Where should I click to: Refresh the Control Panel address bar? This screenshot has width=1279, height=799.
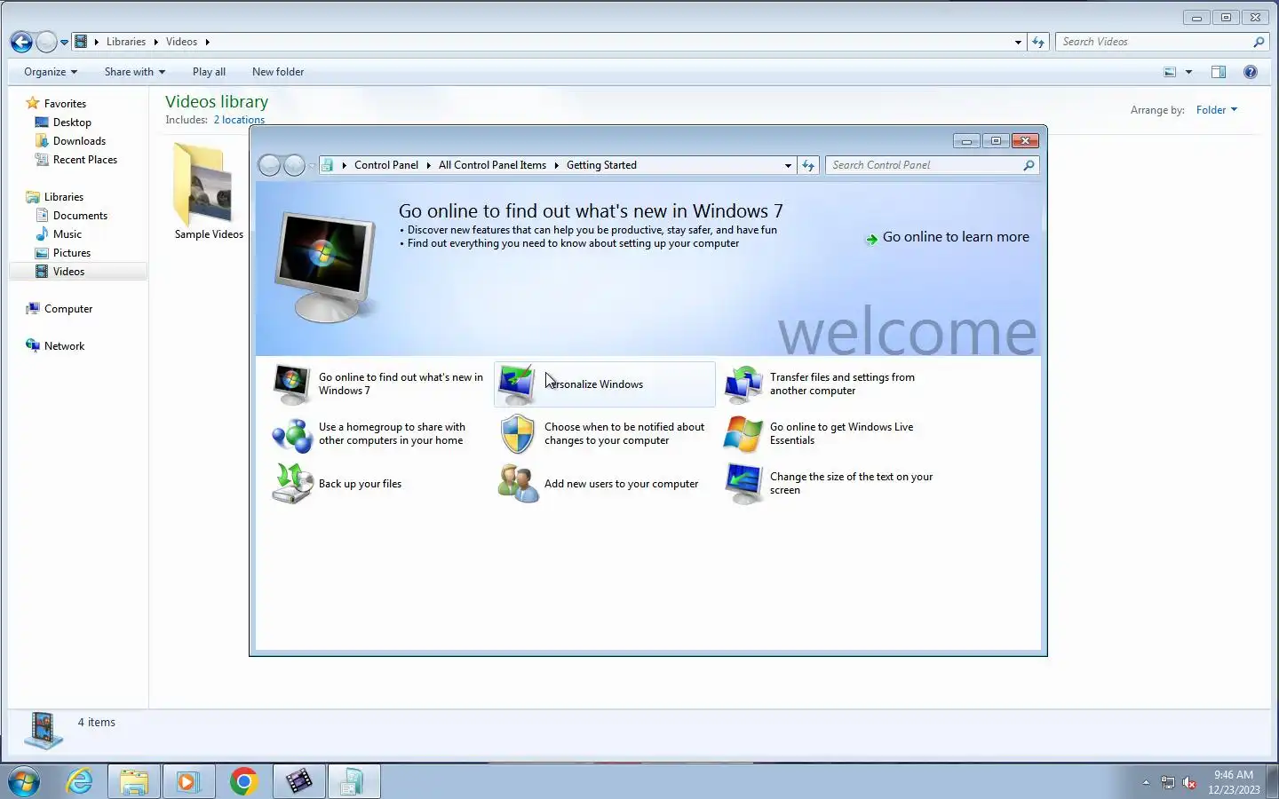pyautogui.click(x=808, y=165)
